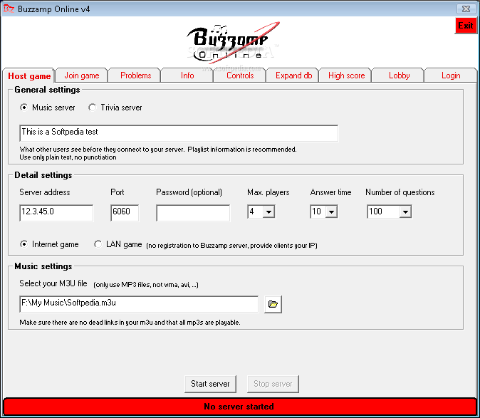The image size is (480, 418).
Task: Switch to the Join game tab
Action: [x=82, y=75]
